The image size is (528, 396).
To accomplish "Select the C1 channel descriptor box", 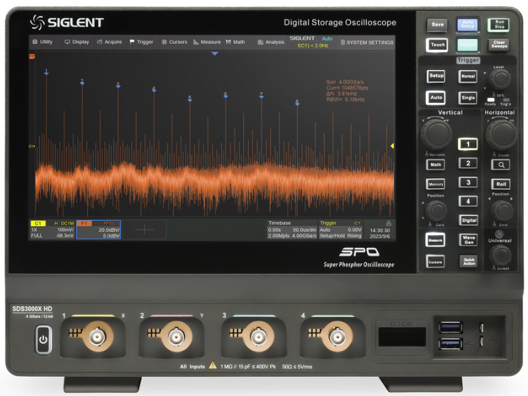I will pos(52,230).
